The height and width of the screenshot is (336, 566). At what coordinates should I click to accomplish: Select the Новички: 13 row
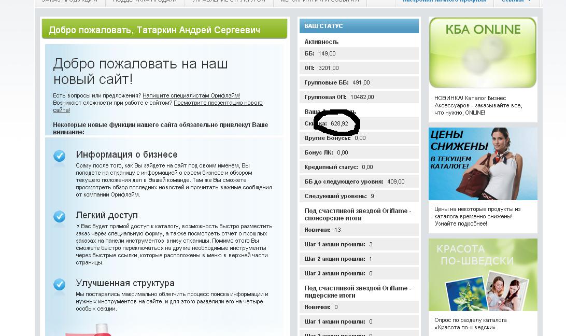point(359,230)
